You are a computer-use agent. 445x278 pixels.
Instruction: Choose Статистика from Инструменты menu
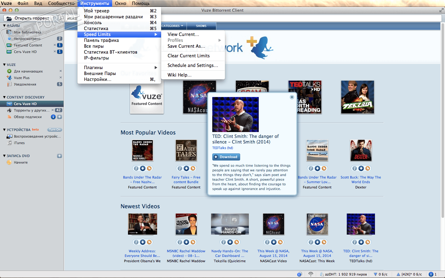point(119,29)
